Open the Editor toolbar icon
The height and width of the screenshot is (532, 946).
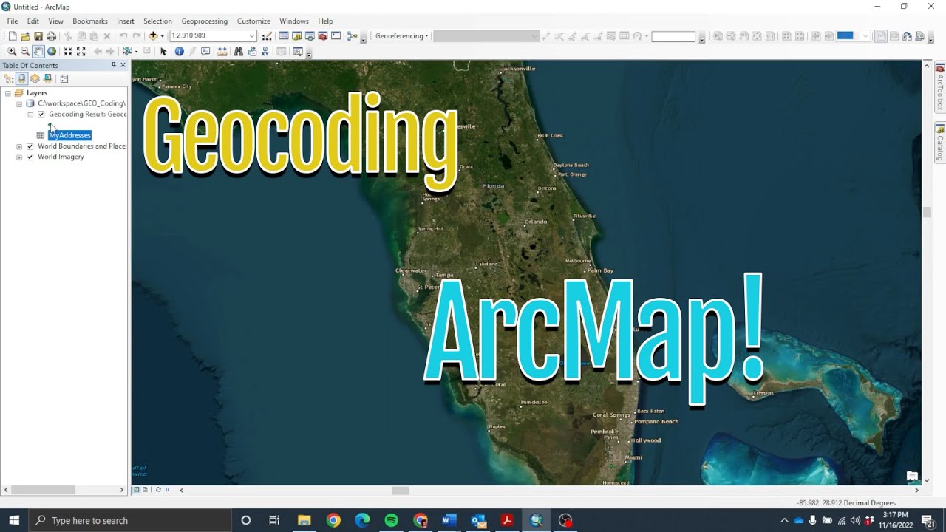tap(267, 35)
